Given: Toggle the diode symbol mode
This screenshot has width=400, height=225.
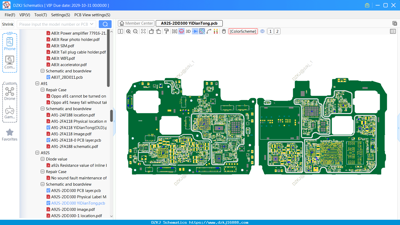Looking at the screenshot, I should [x=195, y=31].
